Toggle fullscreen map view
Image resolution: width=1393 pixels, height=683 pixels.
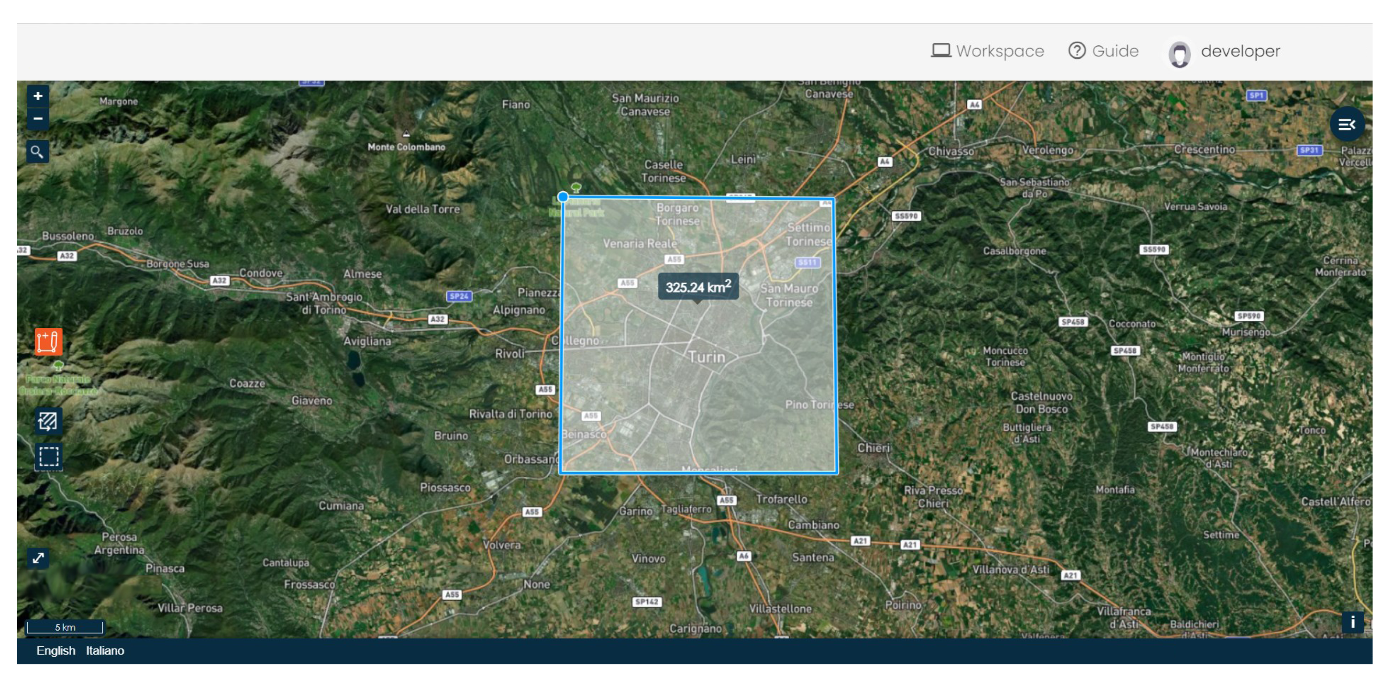click(38, 558)
